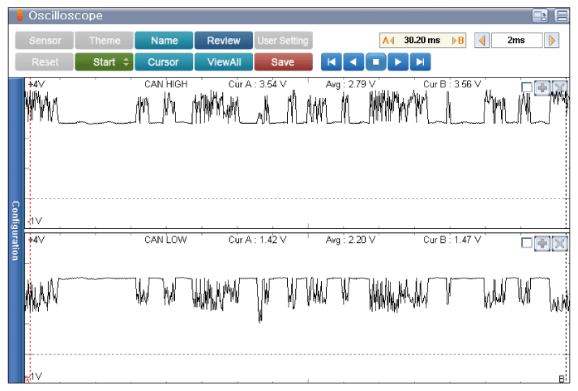Open the Review mode
The width and height of the screenshot is (578, 391).
tap(223, 40)
